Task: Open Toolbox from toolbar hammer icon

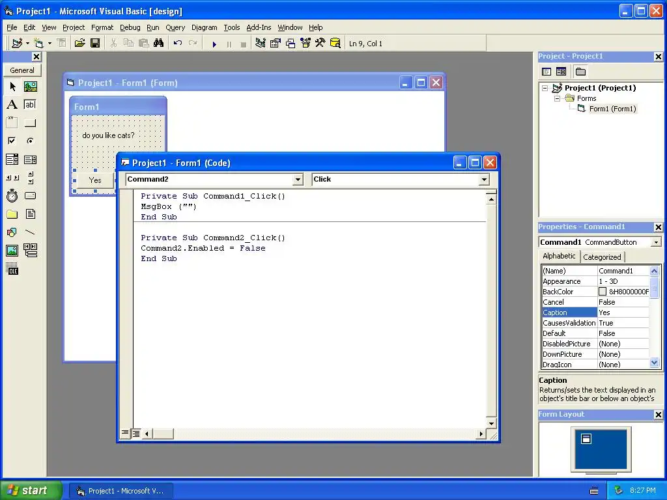Action: pyautogui.click(x=320, y=44)
